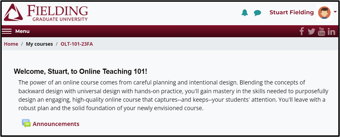The height and width of the screenshot is (137, 340).
Task: Select My courses in the breadcrumb
Action: click(x=39, y=44)
